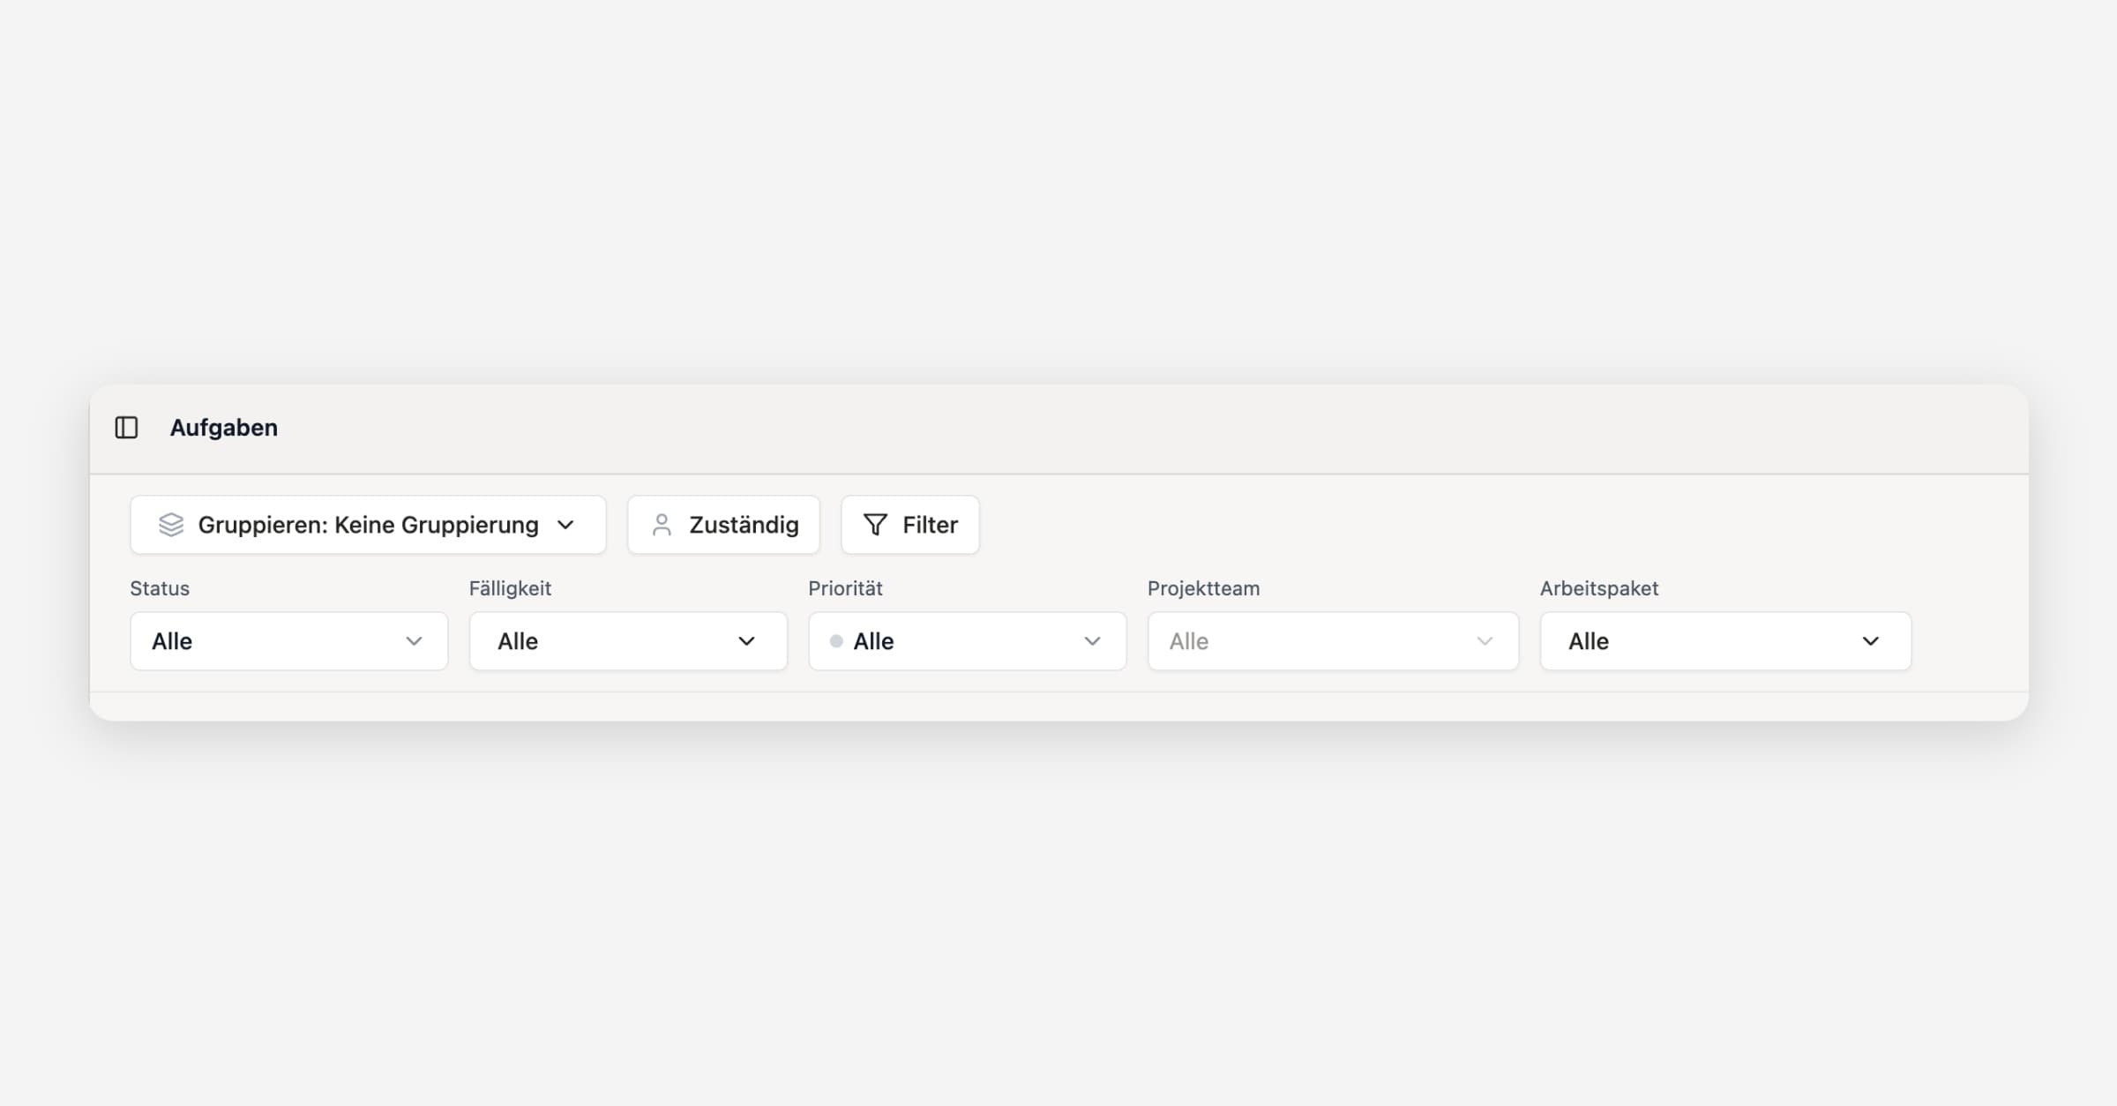
Task: Click the chevron next to Keine Gruppierung
Action: pos(566,525)
